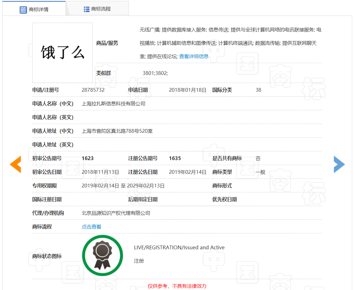The width and height of the screenshot is (355, 290).
Task: Click trademark type value 一般
Action: coord(260,172)
